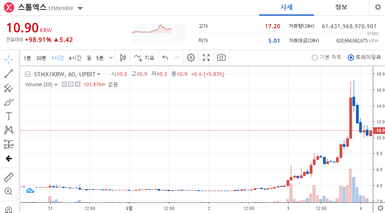Expand more time interval options
This screenshot has height=213, width=385.
click(x=111, y=58)
